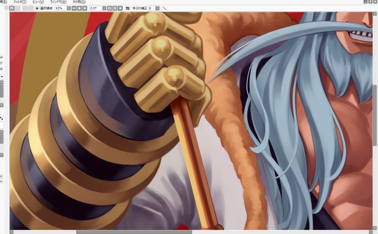
Task: Click the zoom in plus button
Action: click(79, 8)
